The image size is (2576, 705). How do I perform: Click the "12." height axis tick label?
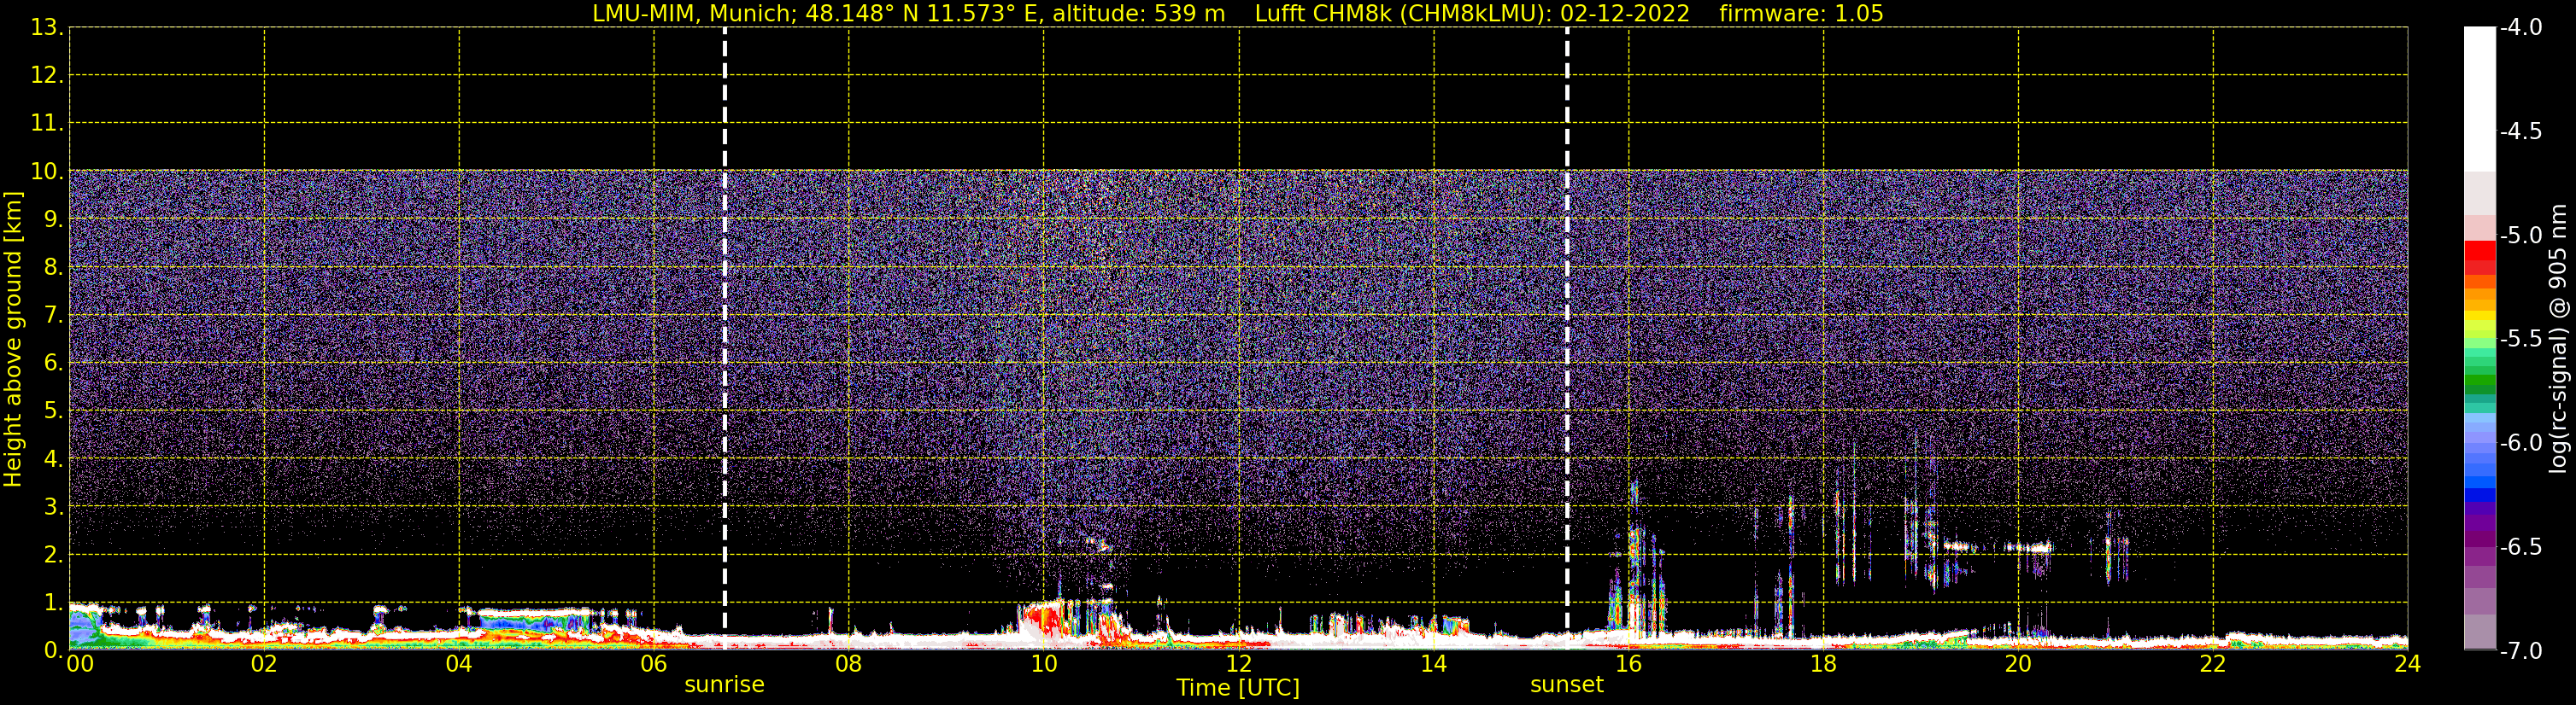coord(47,75)
